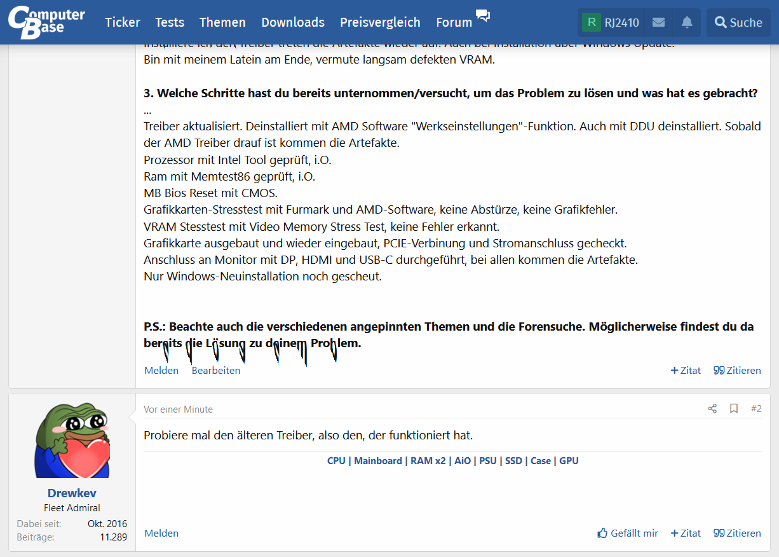Click the line 'MB Bios Reset mit CMOS.'
The height and width of the screenshot is (557, 779).
click(x=210, y=193)
